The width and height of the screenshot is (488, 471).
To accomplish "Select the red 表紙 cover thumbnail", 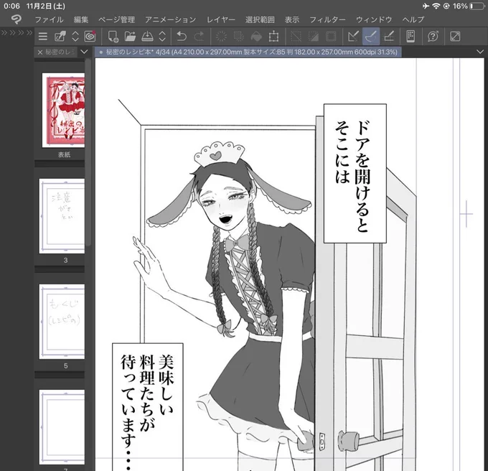I will click(x=63, y=110).
